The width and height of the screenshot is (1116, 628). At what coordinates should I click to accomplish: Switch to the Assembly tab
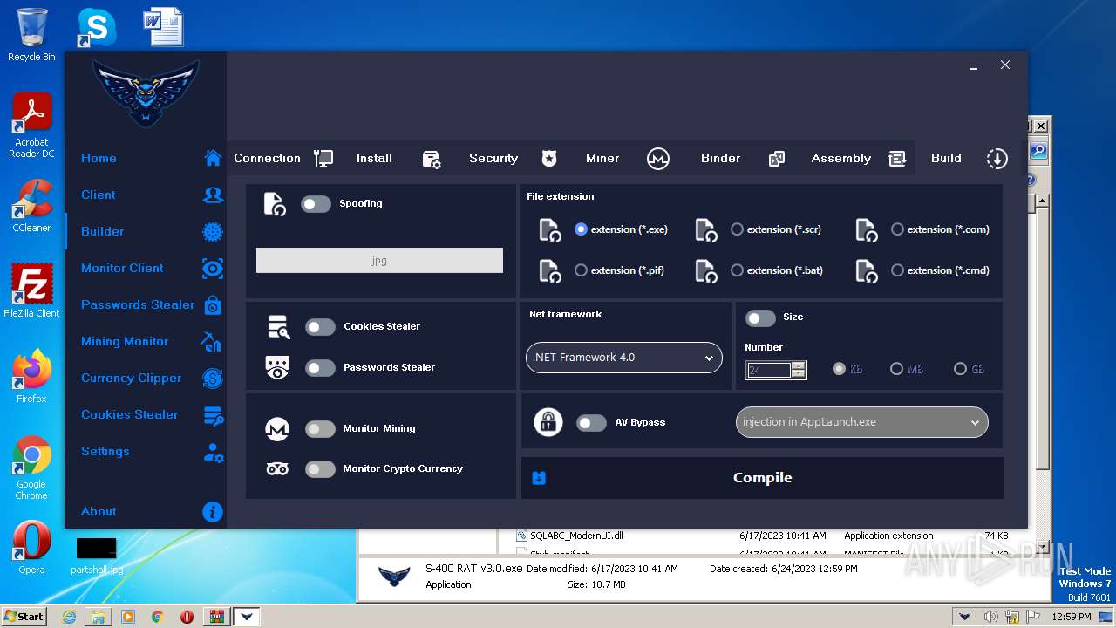tap(841, 158)
